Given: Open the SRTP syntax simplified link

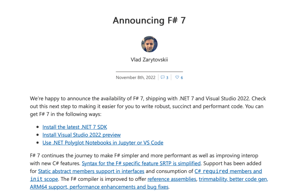Looking at the screenshot, I should (x=141, y=163).
